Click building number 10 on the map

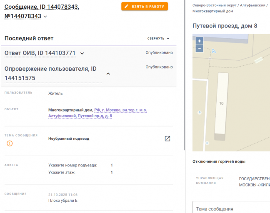[x=221, y=103]
